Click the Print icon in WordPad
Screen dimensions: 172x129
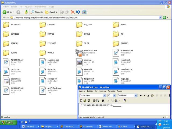click(x=94, y=101)
